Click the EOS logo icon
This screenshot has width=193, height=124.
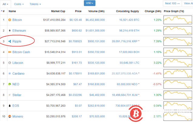(10, 106)
